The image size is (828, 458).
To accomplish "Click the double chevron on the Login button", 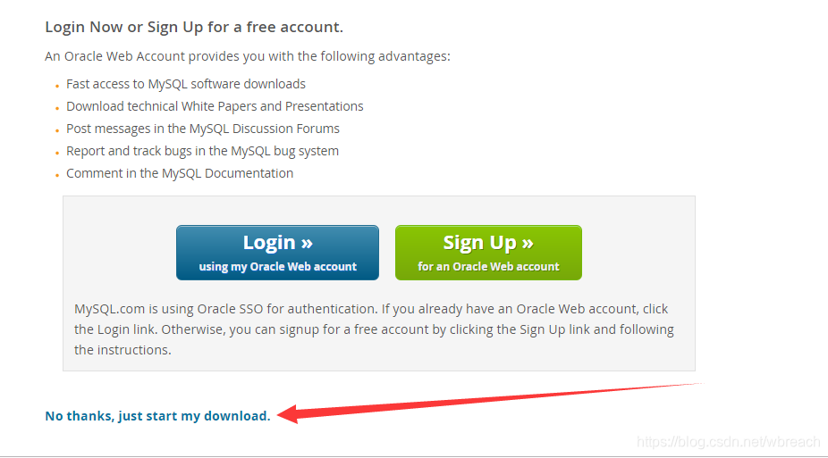I will click(x=307, y=243).
